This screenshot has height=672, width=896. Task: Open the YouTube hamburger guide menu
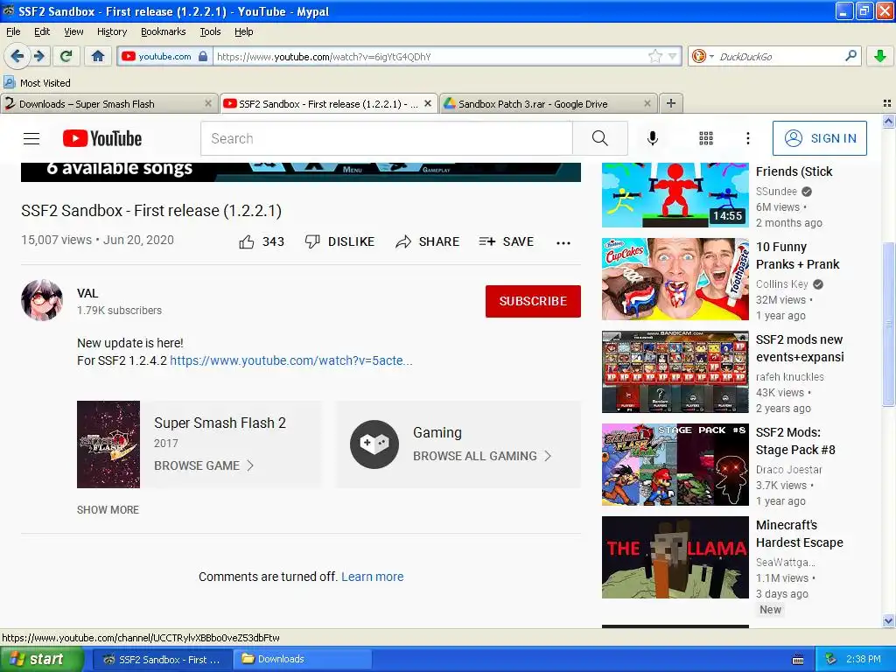[x=31, y=138]
